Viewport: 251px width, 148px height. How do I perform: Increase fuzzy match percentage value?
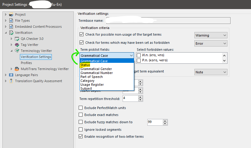[165, 121]
